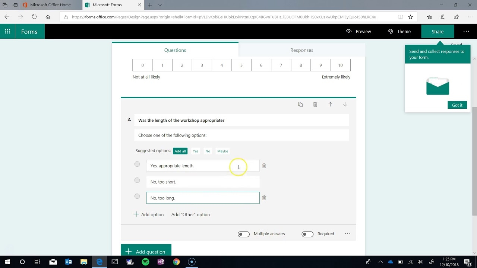Toggle Multiple answers switch
477x268 pixels.
[x=244, y=234]
